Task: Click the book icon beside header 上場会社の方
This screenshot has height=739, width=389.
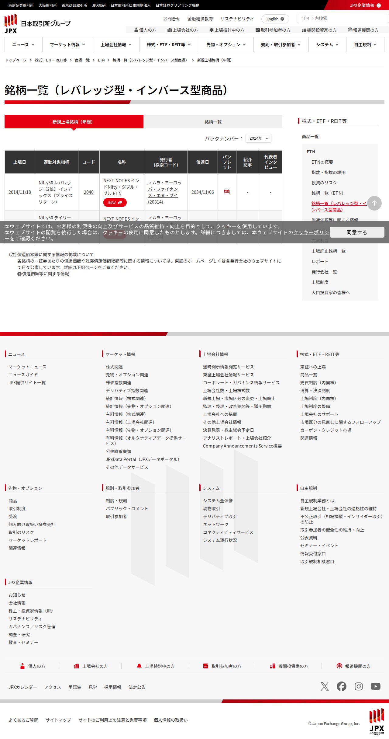Action: coord(170,30)
